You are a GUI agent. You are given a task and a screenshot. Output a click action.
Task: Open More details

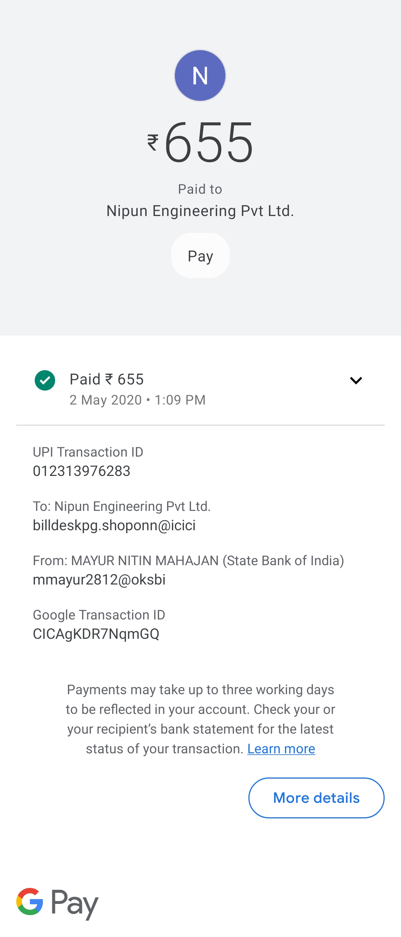pos(316,798)
